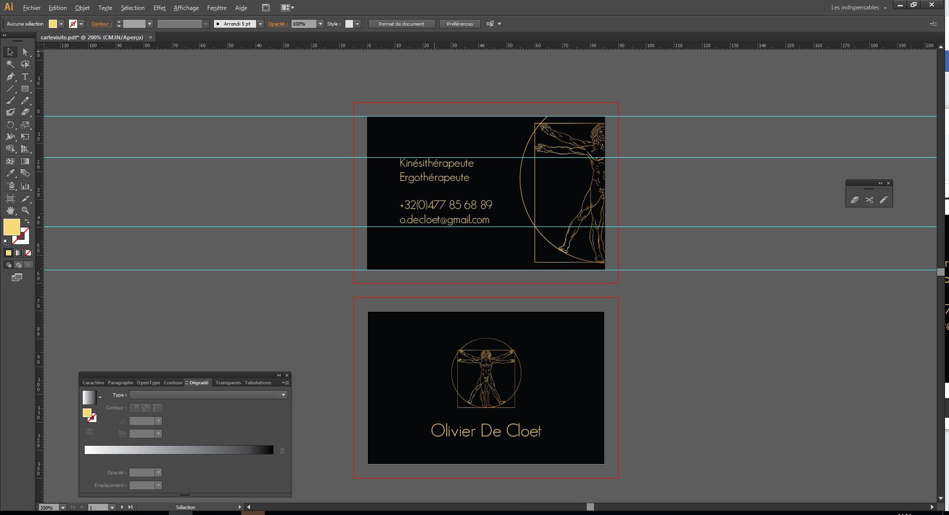Open the stroke weight dropdown
Viewport: 949px width, 515px height.
(x=150, y=24)
